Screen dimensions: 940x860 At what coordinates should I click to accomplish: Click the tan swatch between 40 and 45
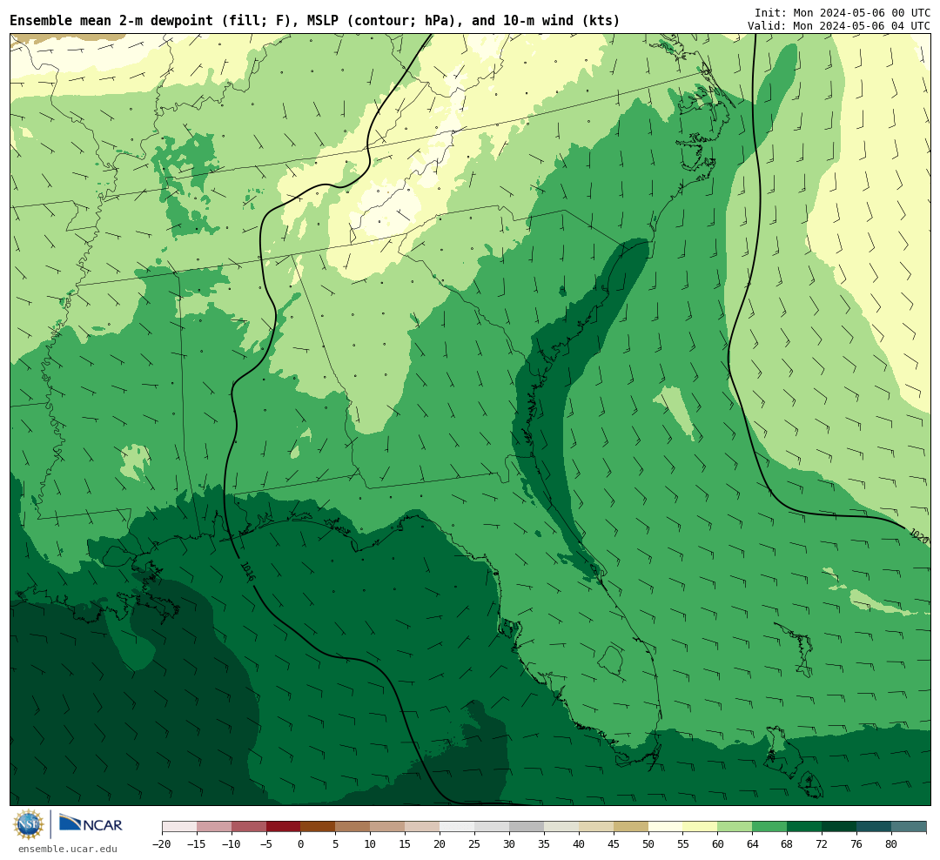(x=596, y=827)
